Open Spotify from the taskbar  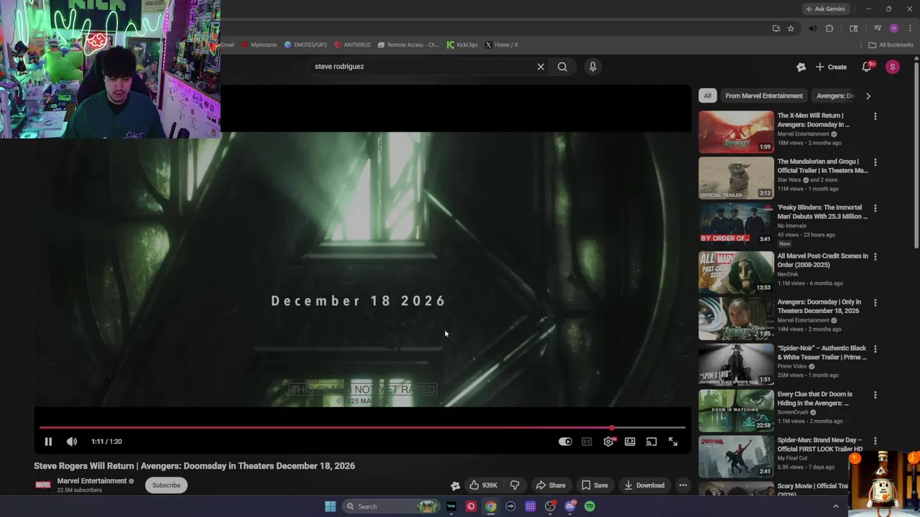click(589, 506)
